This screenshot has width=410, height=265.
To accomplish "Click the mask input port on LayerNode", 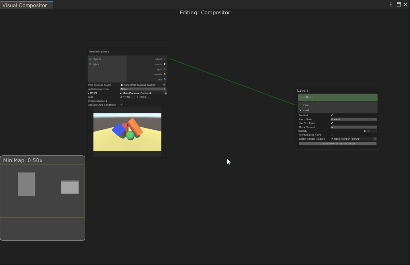I will [x=301, y=110].
